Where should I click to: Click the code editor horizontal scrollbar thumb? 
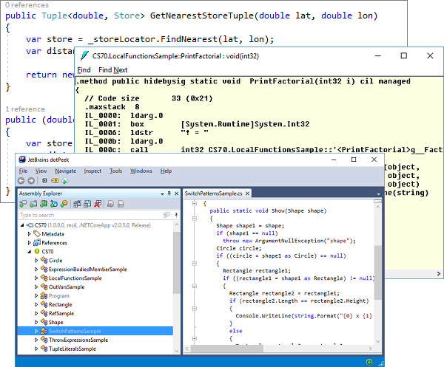[x=227, y=349]
